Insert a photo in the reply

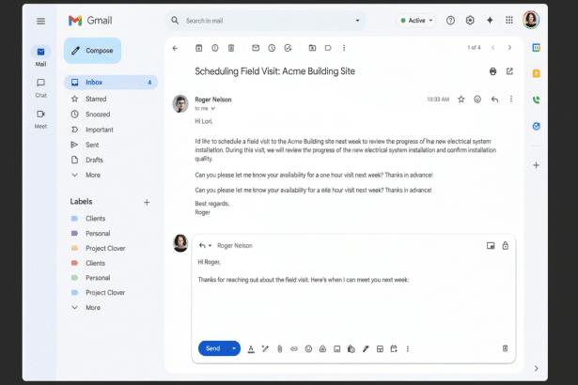coord(336,349)
